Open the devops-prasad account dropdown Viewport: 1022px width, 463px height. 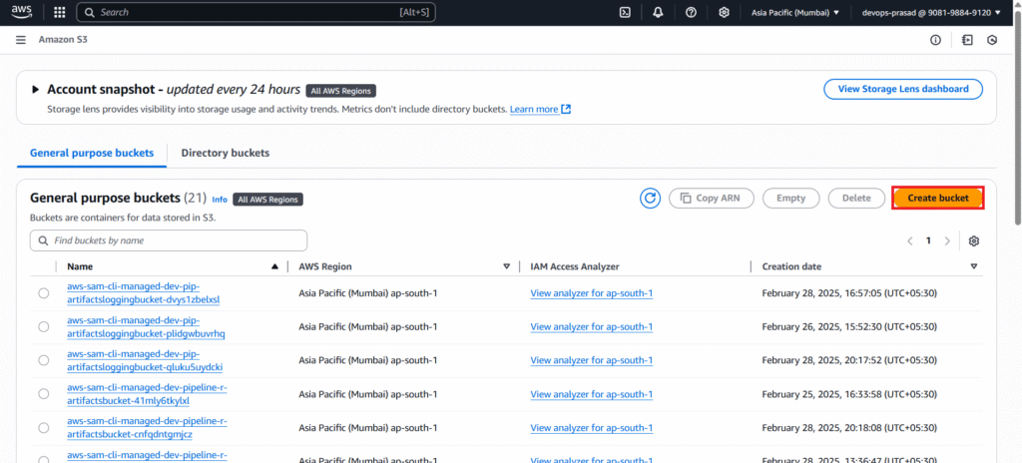[931, 12]
